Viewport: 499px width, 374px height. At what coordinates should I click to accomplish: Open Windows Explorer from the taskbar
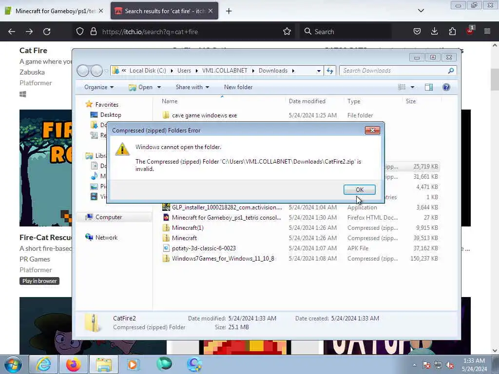click(103, 364)
